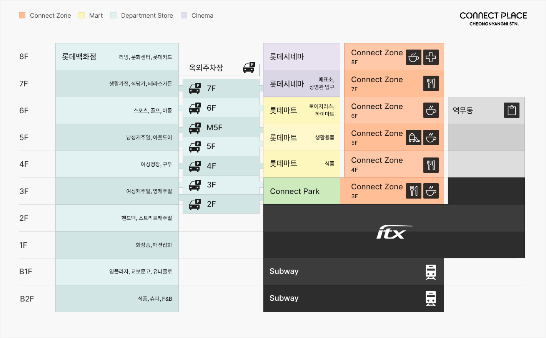Click the clipboard icon on 역무동
The image size is (546, 338).
tap(512, 110)
